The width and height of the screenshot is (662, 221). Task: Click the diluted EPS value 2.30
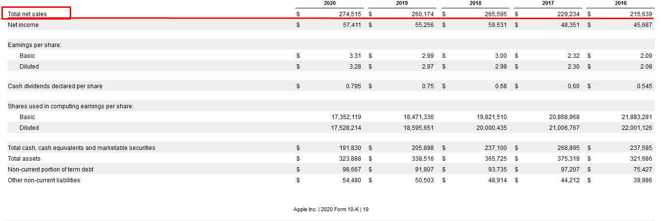574,67
